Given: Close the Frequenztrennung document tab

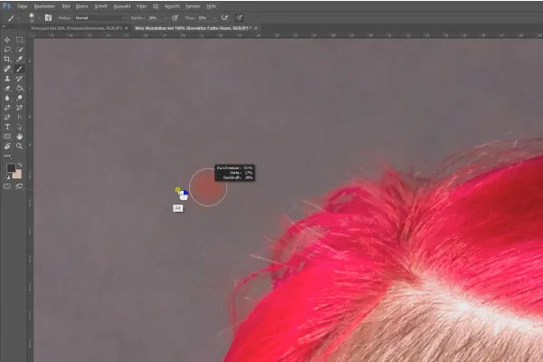Looking at the screenshot, I should click(x=127, y=28).
